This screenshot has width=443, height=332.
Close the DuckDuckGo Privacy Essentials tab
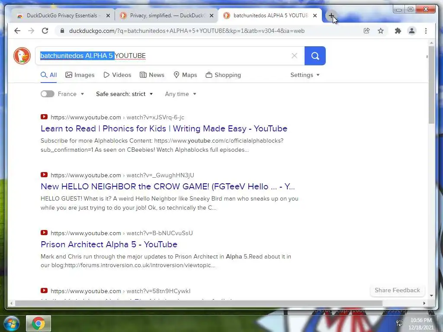point(108,16)
